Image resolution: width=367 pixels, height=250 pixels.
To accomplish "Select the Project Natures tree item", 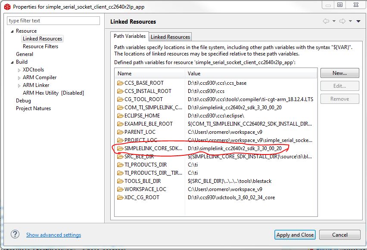I will pos(33,108).
